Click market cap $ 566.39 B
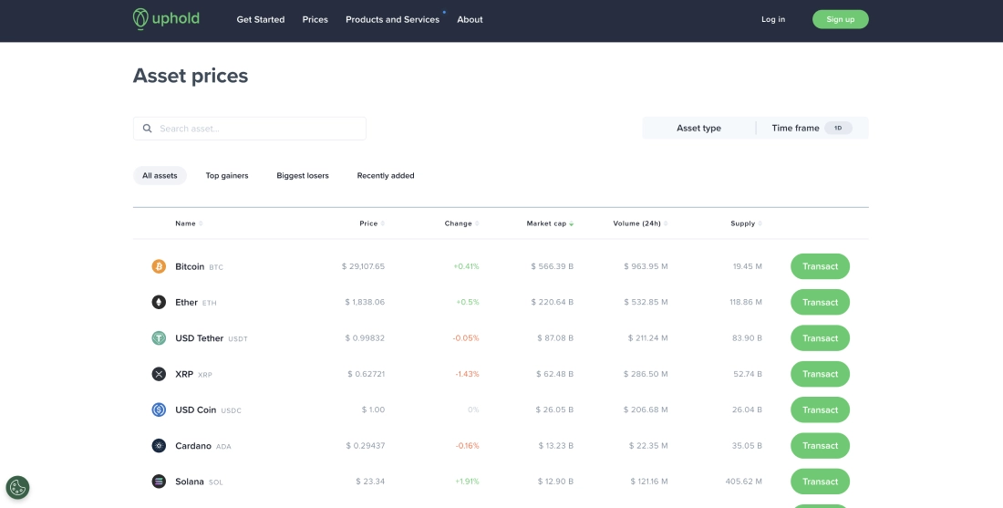The height and width of the screenshot is (508, 1003). click(552, 266)
